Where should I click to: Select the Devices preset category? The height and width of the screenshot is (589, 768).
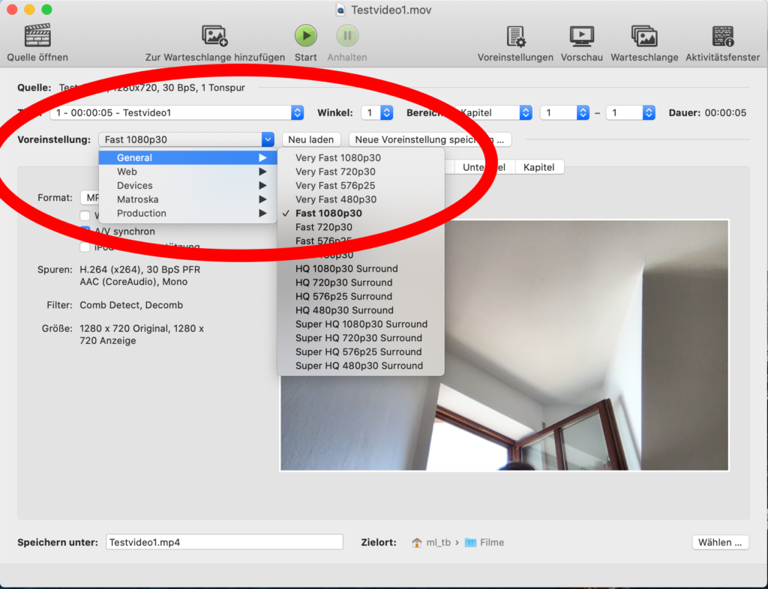(135, 186)
